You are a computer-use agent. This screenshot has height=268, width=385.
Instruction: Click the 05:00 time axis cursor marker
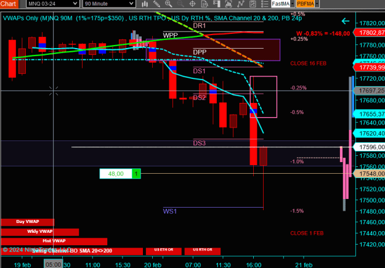pos(53,264)
